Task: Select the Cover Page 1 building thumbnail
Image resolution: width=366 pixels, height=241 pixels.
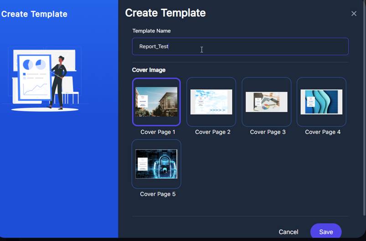Action: click(x=156, y=102)
